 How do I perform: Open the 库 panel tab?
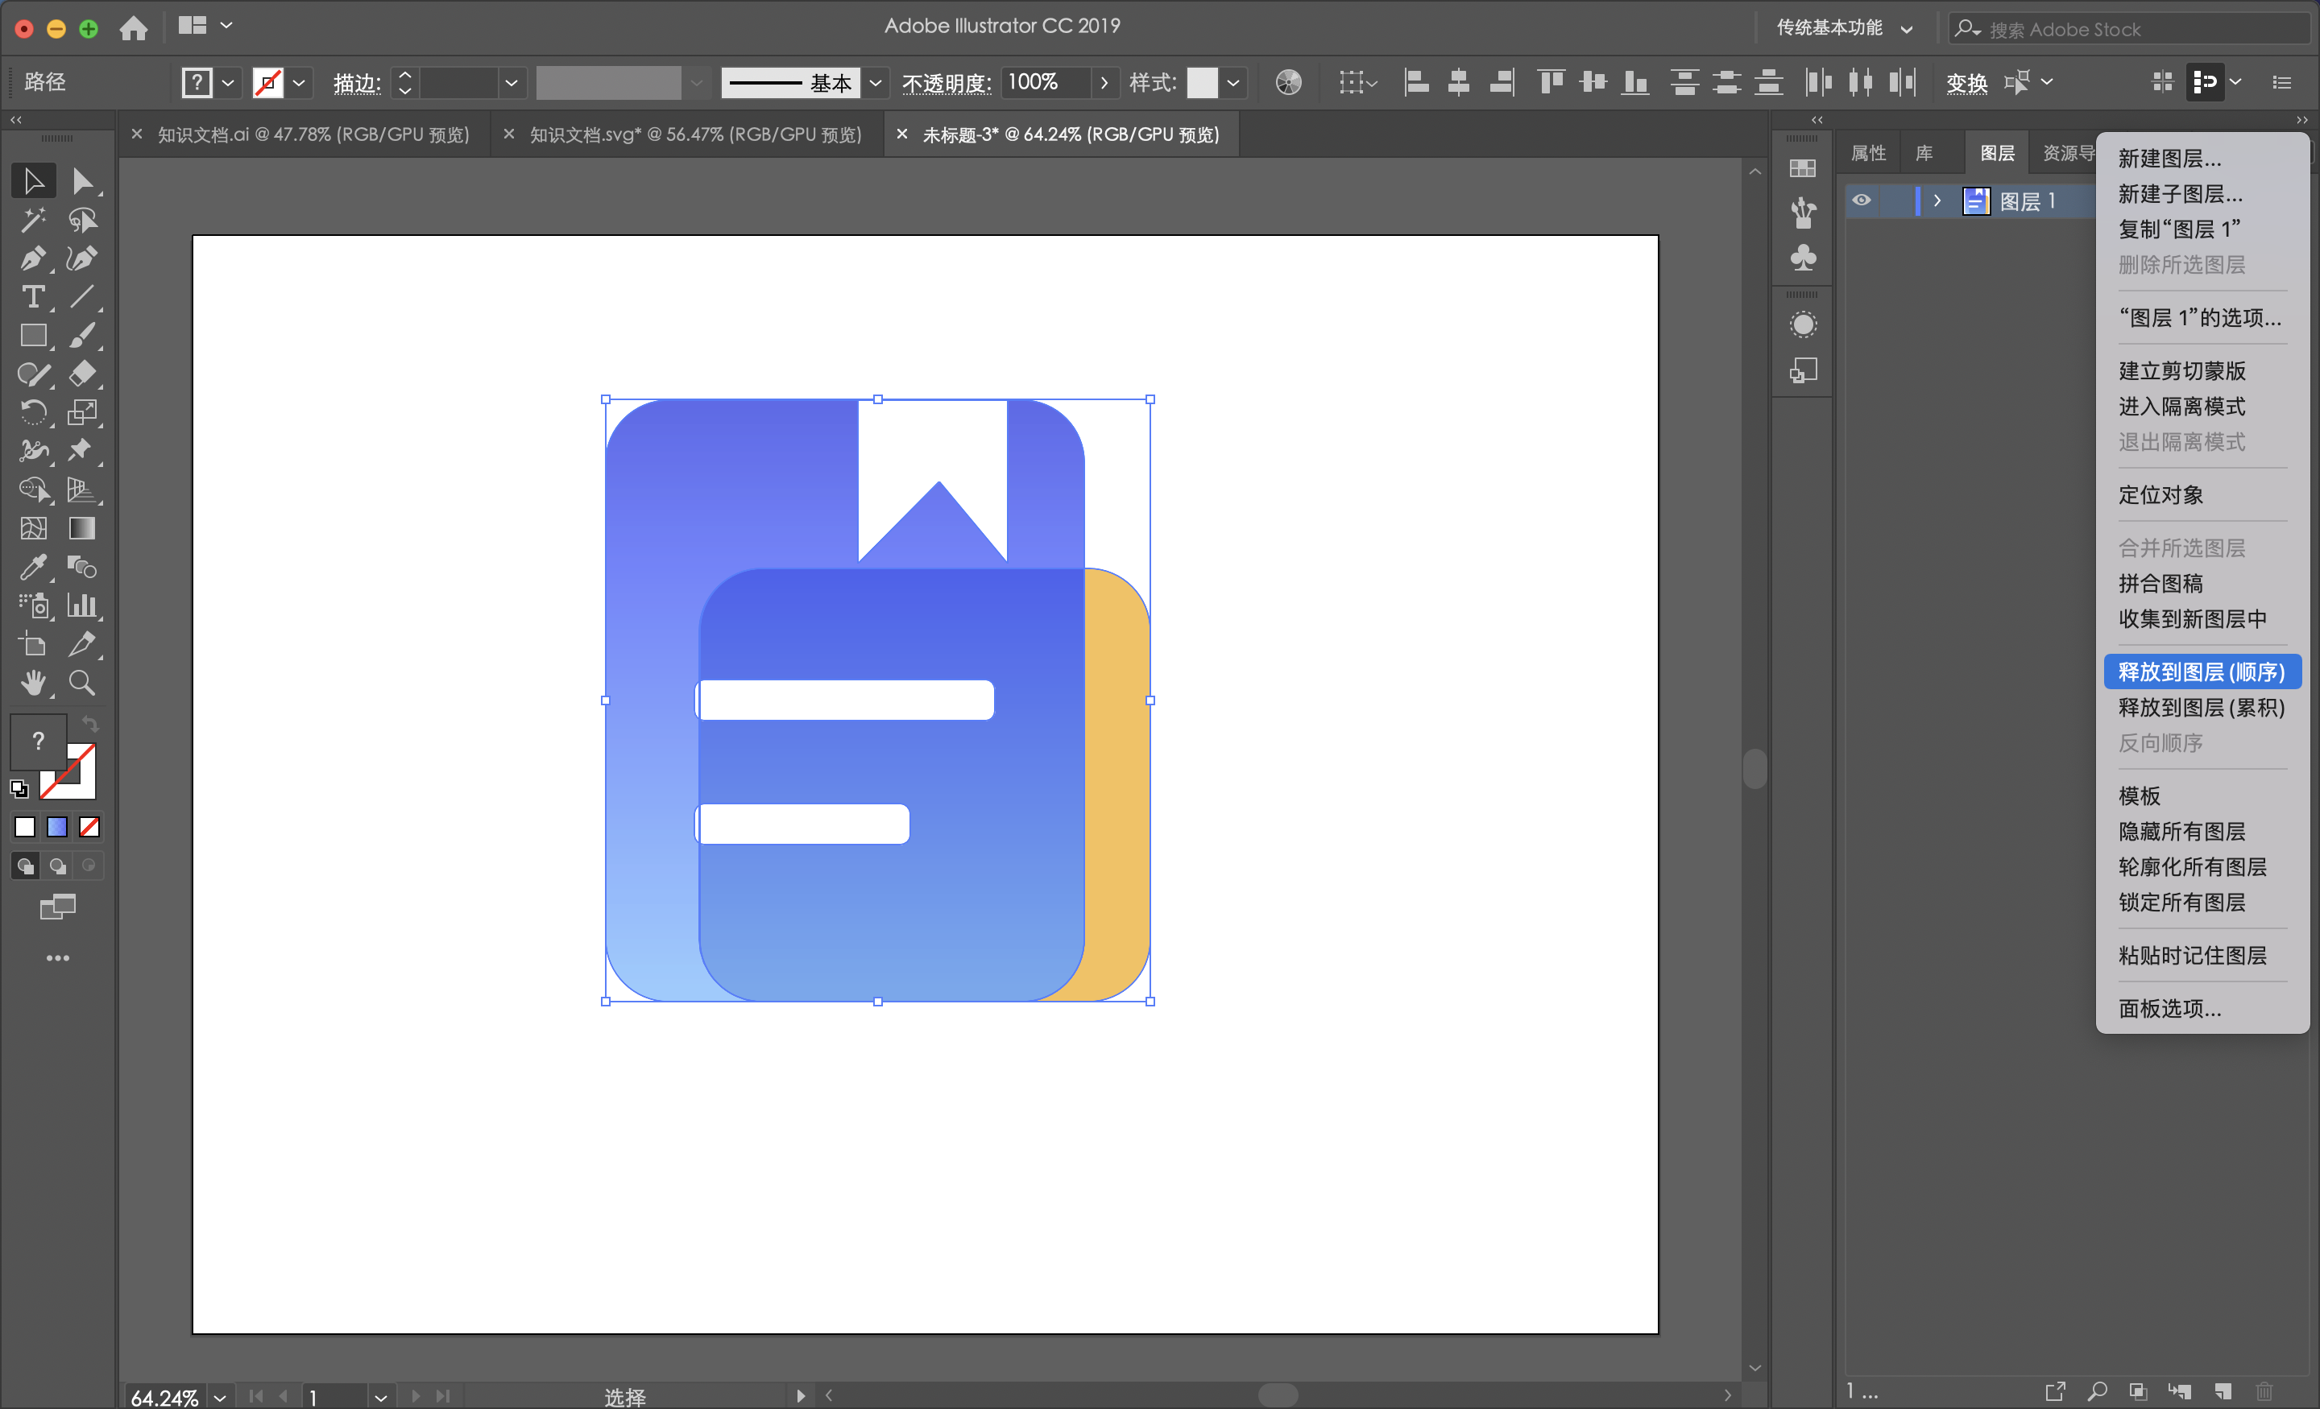coord(1924,152)
